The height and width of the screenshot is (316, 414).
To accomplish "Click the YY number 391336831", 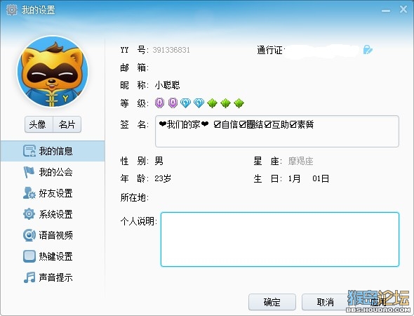I will pyautogui.click(x=171, y=50).
